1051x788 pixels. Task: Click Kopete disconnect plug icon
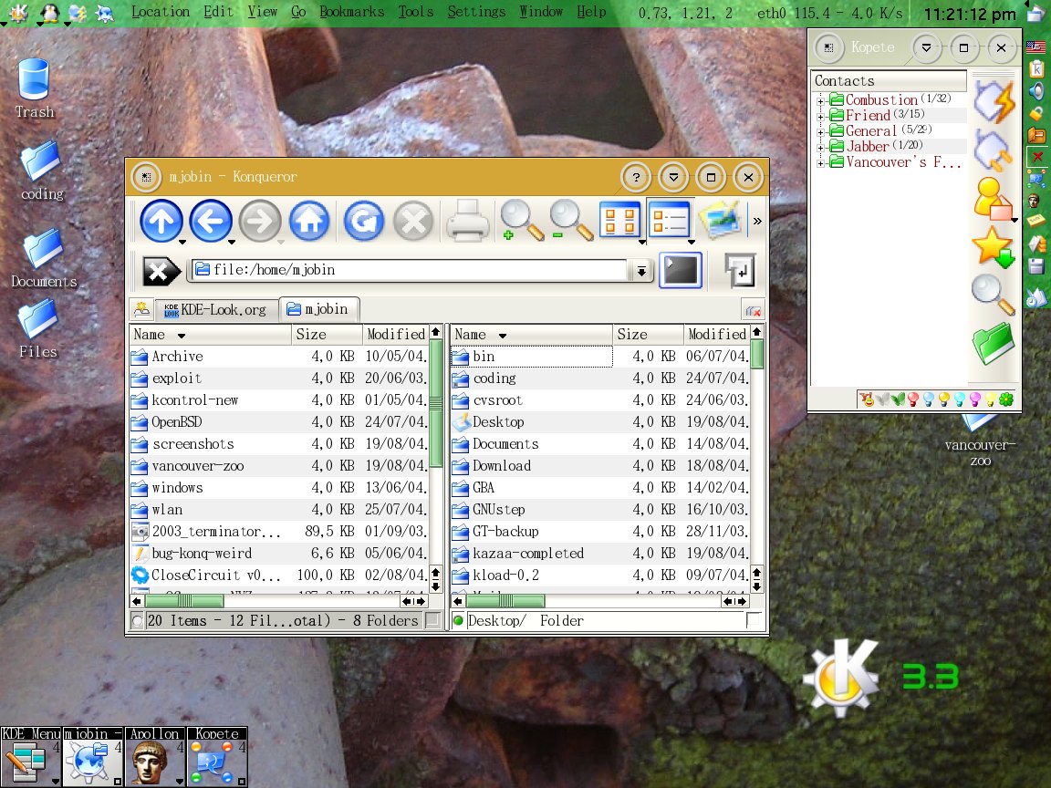(x=993, y=150)
